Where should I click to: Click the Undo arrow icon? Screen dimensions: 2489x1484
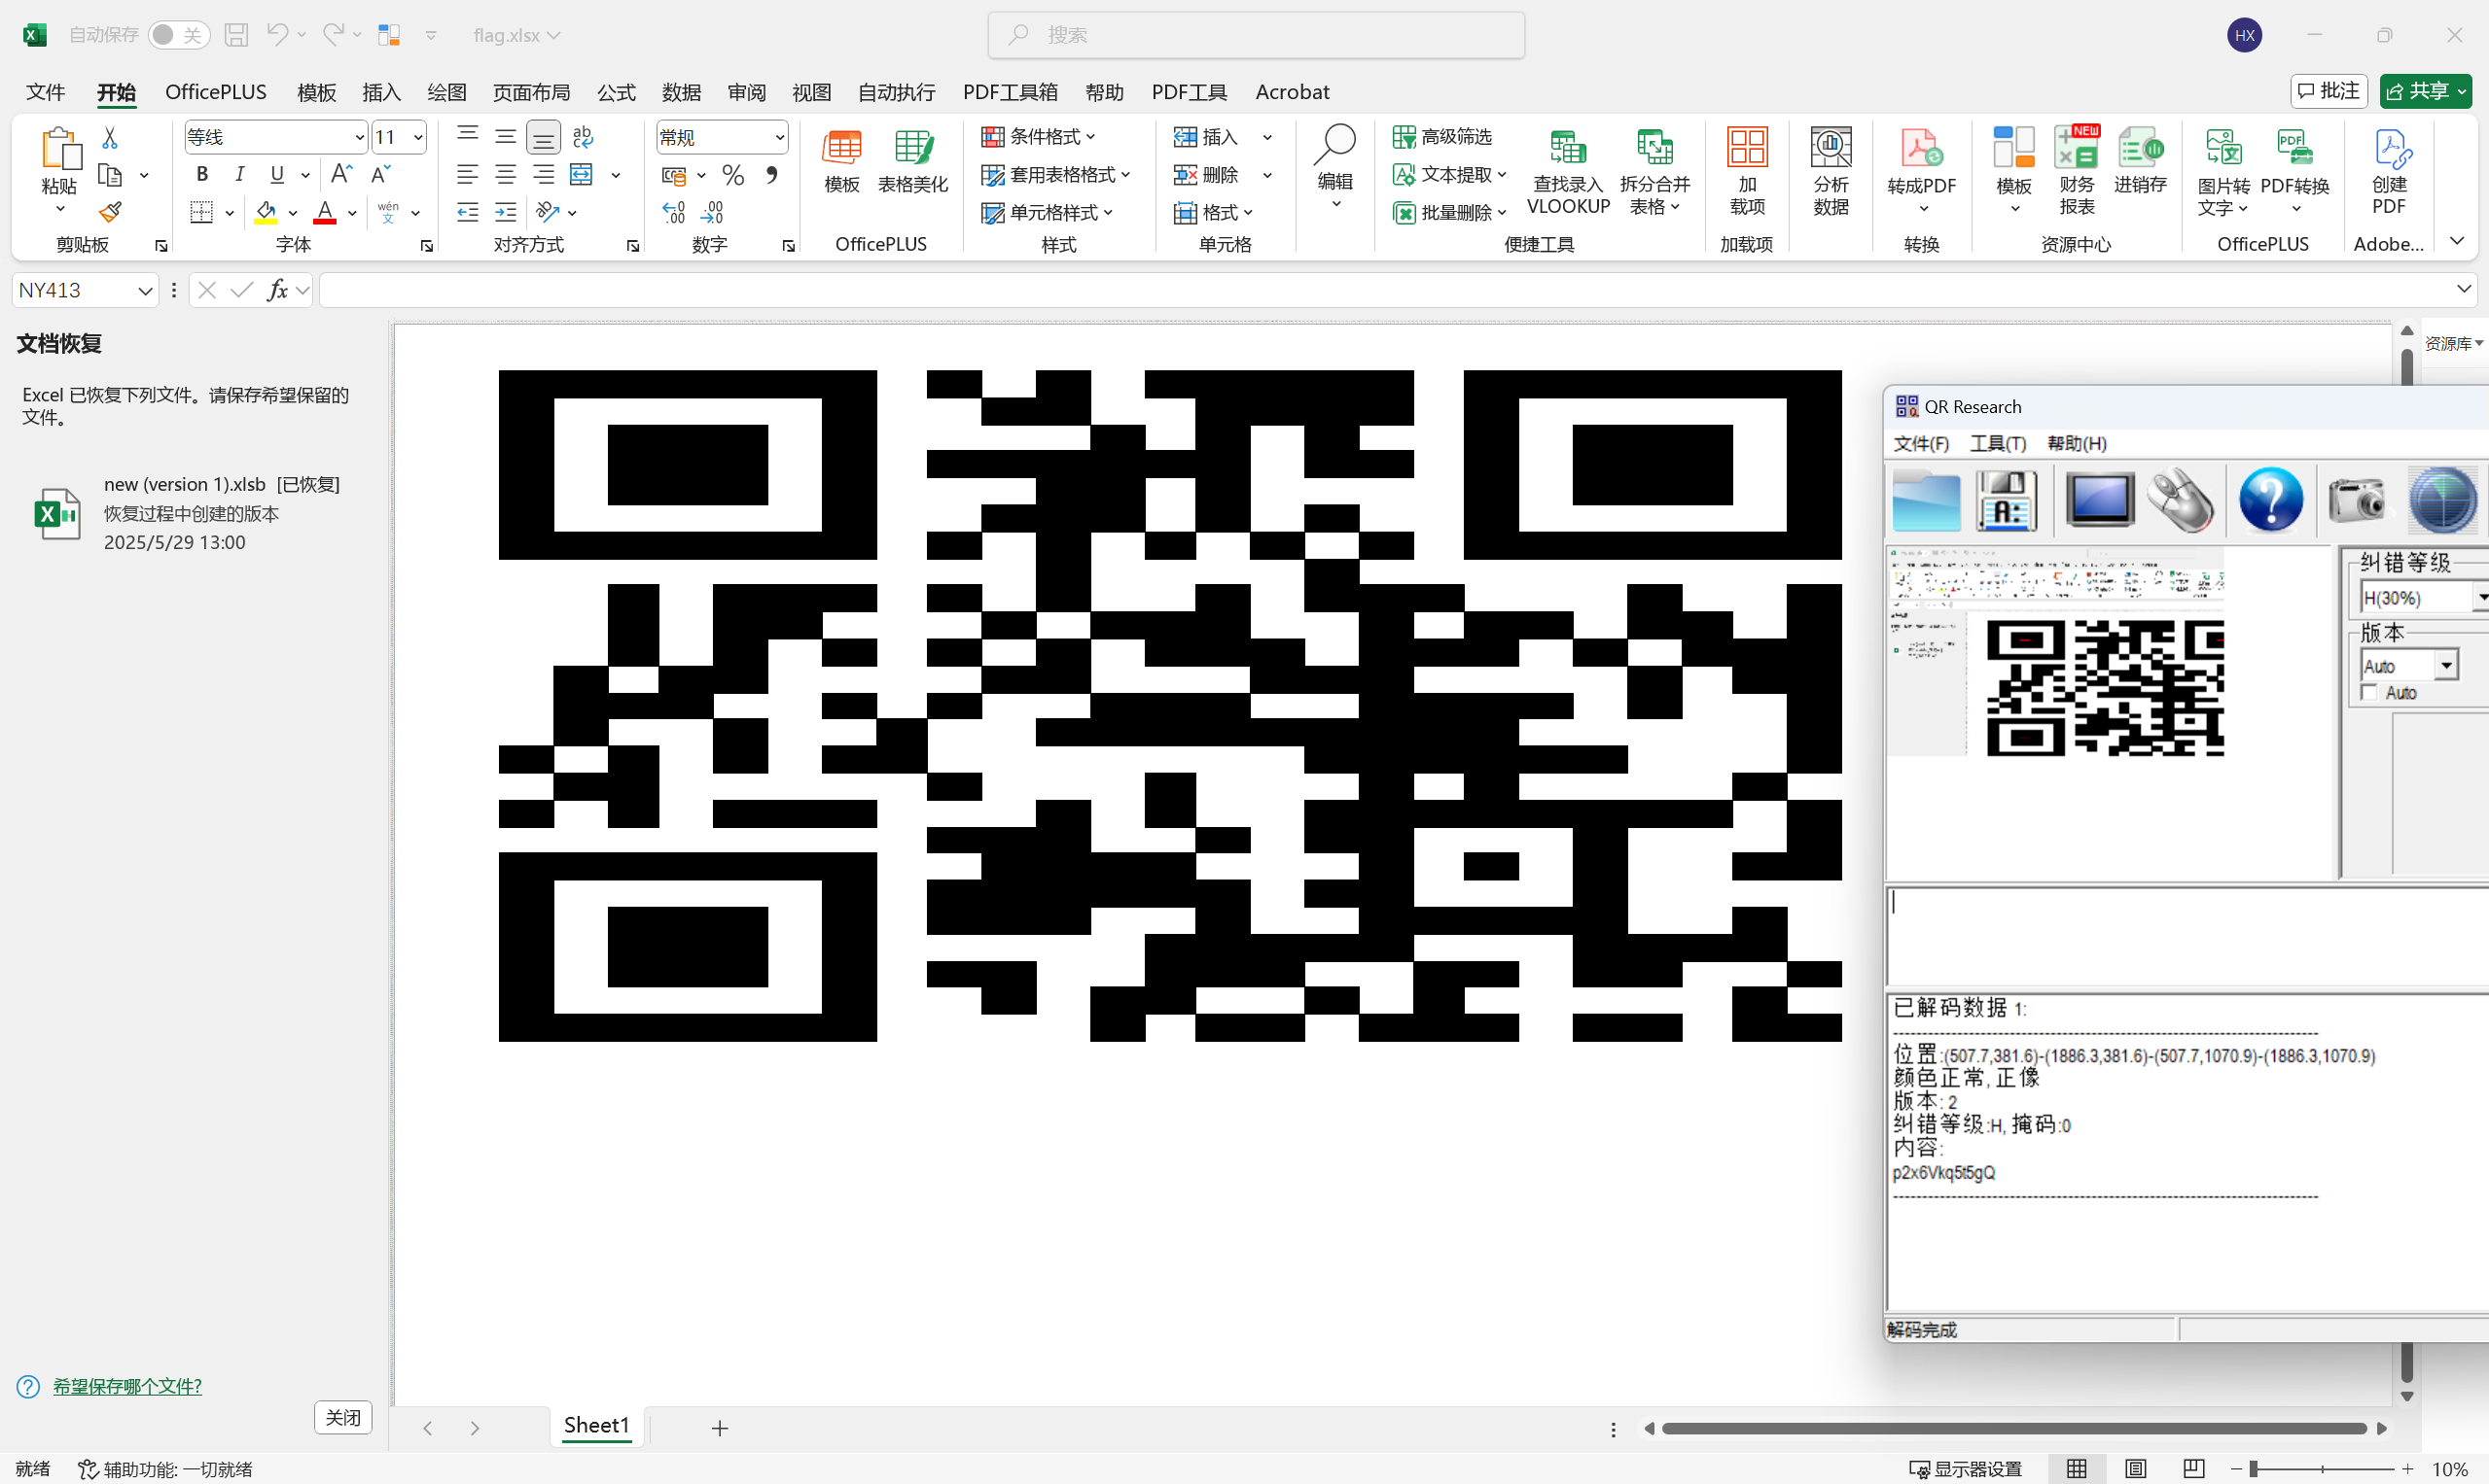[x=277, y=35]
